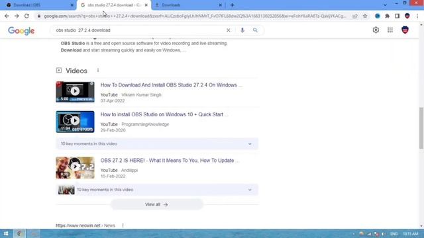This screenshot has width=424, height=238.
Task: Open the neowin.net News result link
Action: coord(85,225)
